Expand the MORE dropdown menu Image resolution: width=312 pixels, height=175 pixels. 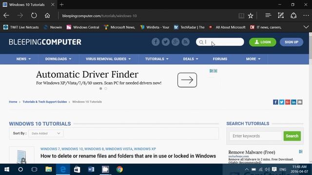(253, 59)
